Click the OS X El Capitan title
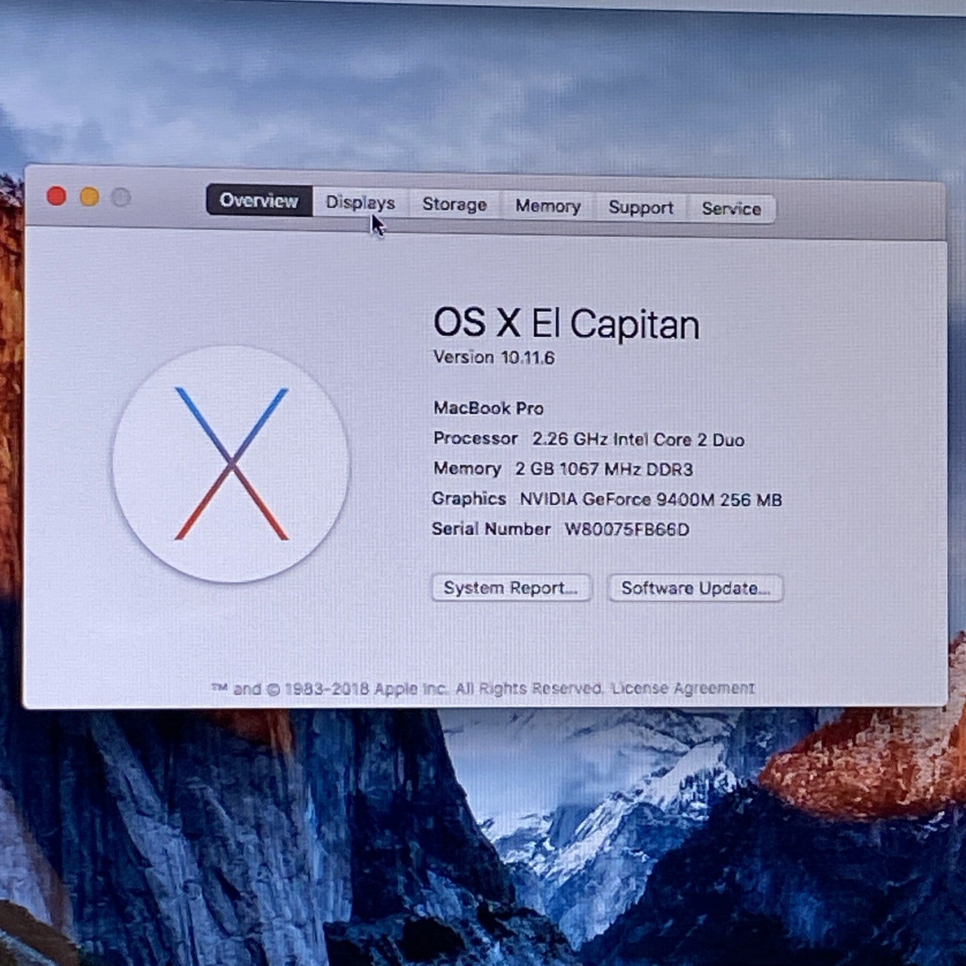The height and width of the screenshot is (966, 966). click(x=566, y=324)
